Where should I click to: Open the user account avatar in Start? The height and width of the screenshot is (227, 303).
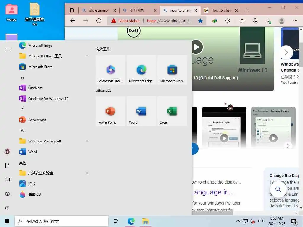[x=7, y=152]
